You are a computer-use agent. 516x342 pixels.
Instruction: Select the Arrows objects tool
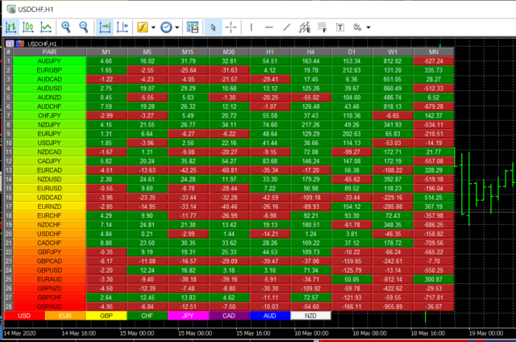tap(357, 27)
